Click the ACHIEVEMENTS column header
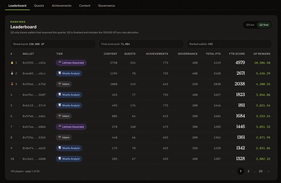This screenshot has height=183, width=281. pos(157,54)
